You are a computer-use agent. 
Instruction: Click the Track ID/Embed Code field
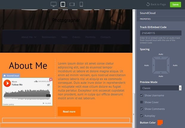click(161, 33)
